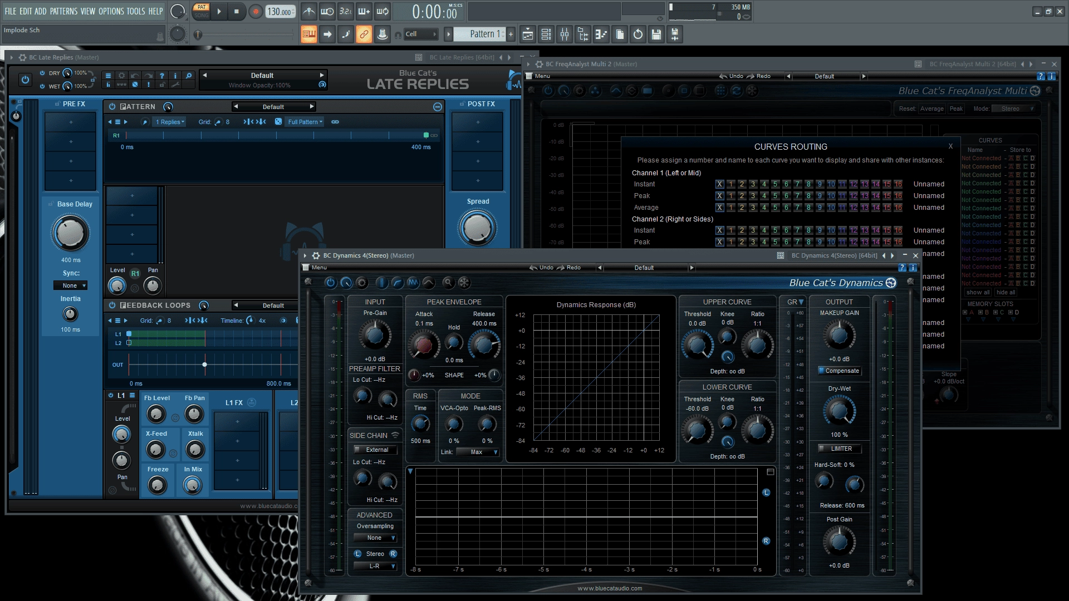Open the GR meter dropdown arrow
Screen dimensions: 1069x601
tap(801, 302)
